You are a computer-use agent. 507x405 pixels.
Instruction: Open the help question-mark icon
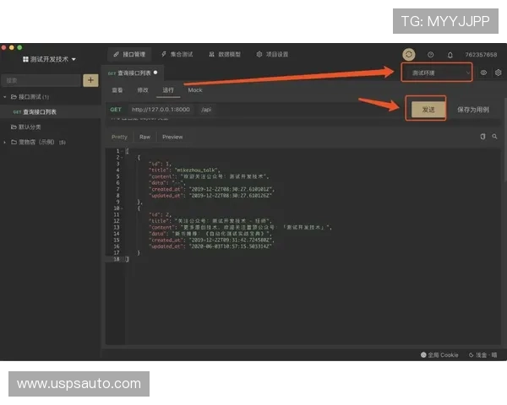coord(430,55)
